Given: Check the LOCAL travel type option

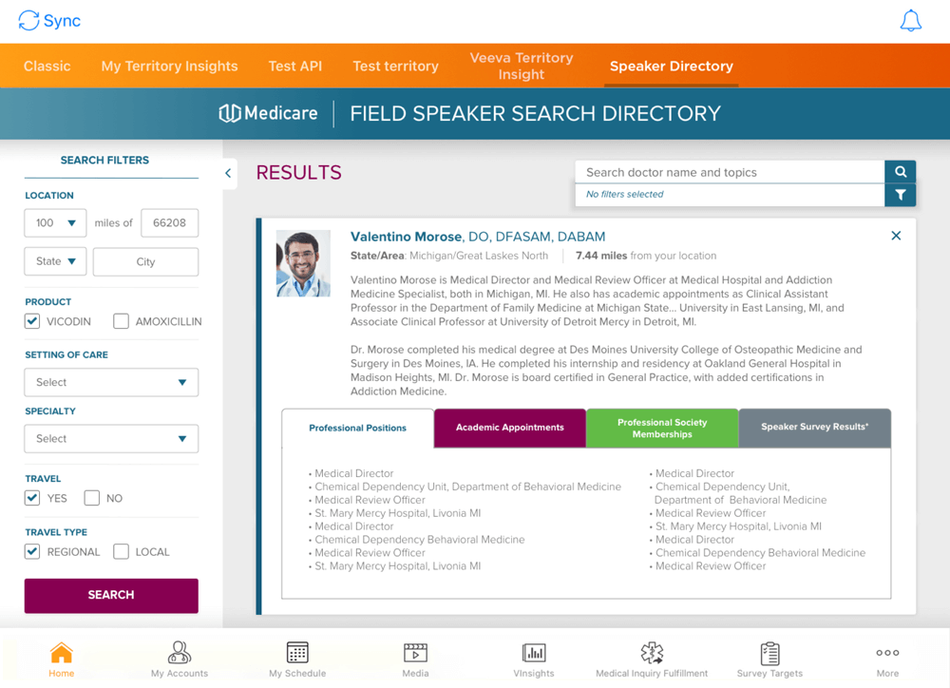Looking at the screenshot, I should (x=122, y=551).
